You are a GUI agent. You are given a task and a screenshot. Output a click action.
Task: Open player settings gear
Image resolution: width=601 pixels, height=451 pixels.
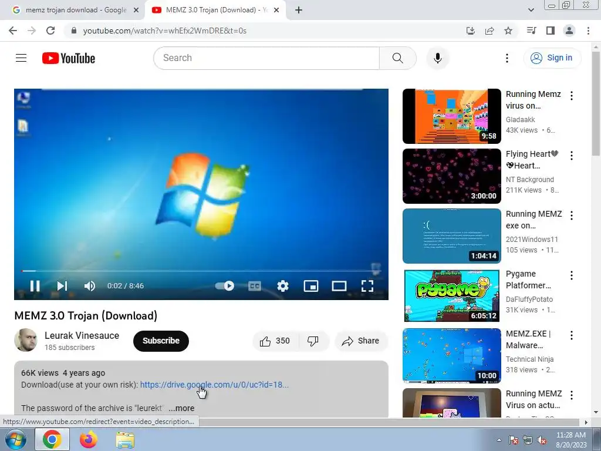[283, 286]
